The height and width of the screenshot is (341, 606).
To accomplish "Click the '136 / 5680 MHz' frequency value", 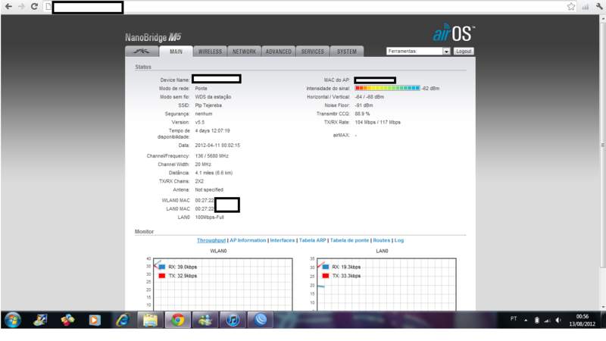I will pyautogui.click(x=211, y=156).
